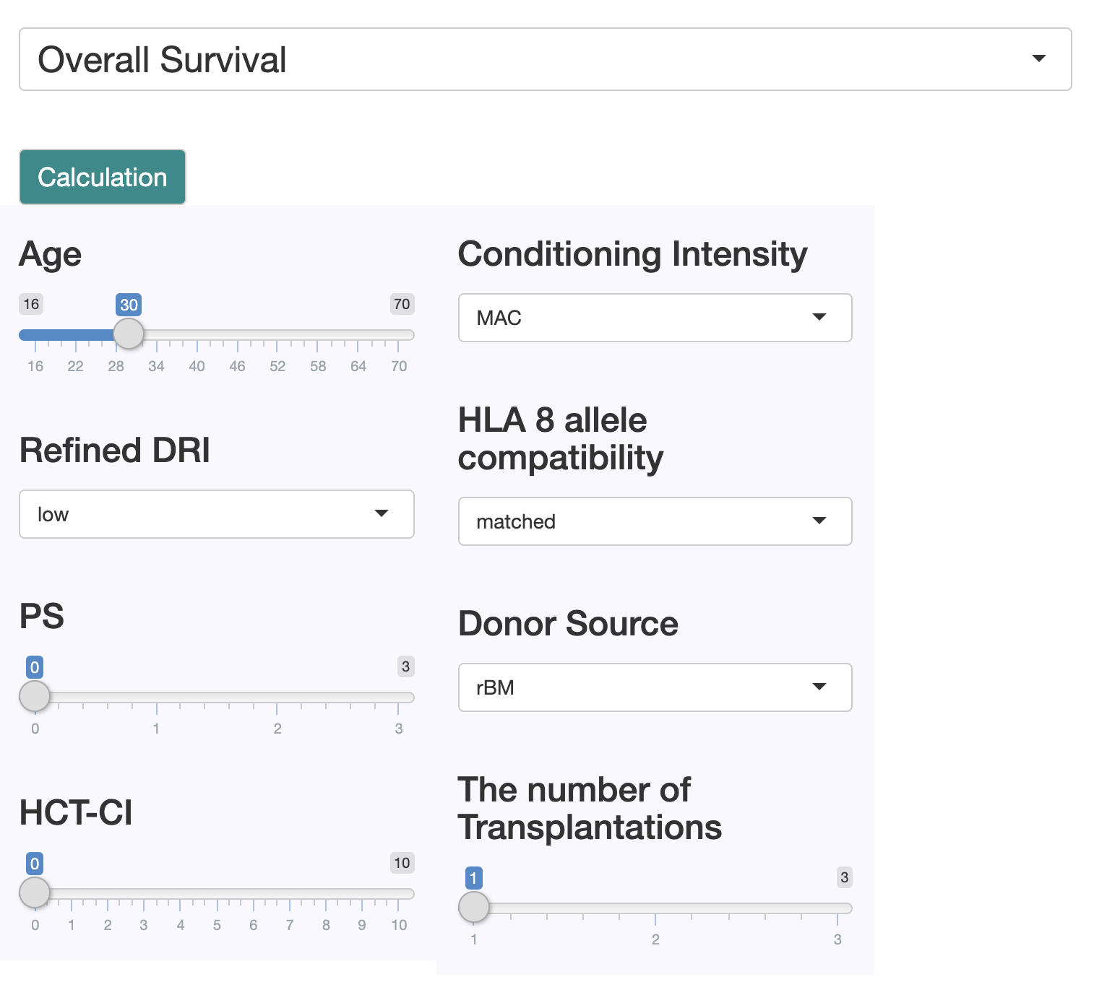Set HCT-CI slider to tick 5
The height and width of the screenshot is (995, 1094).
(x=217, y=894)
